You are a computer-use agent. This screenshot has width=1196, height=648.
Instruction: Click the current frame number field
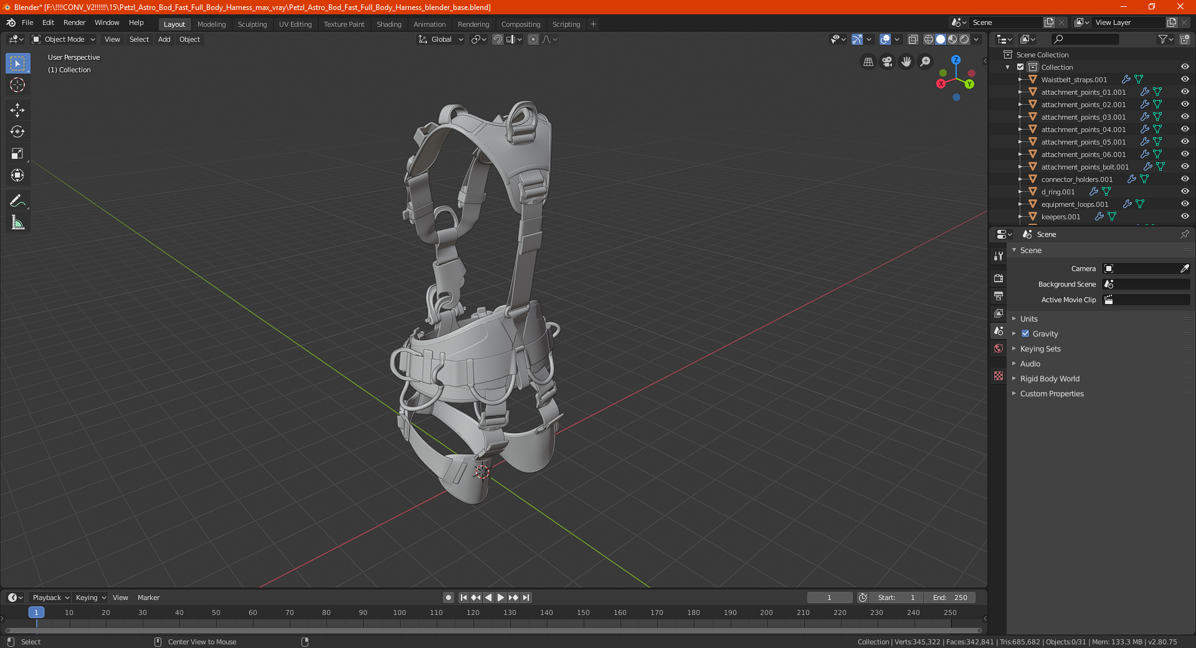point(830,598)
